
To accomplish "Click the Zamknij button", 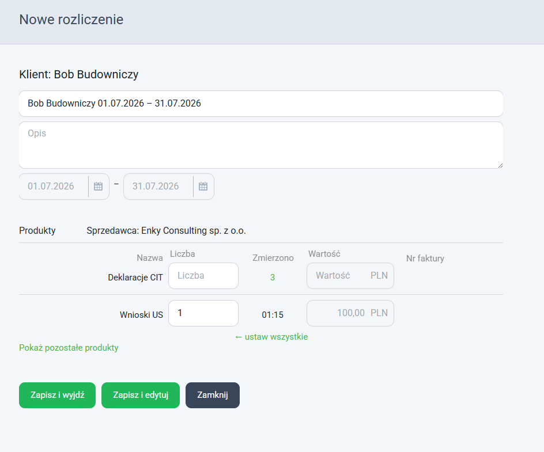I will click(212, 395).
